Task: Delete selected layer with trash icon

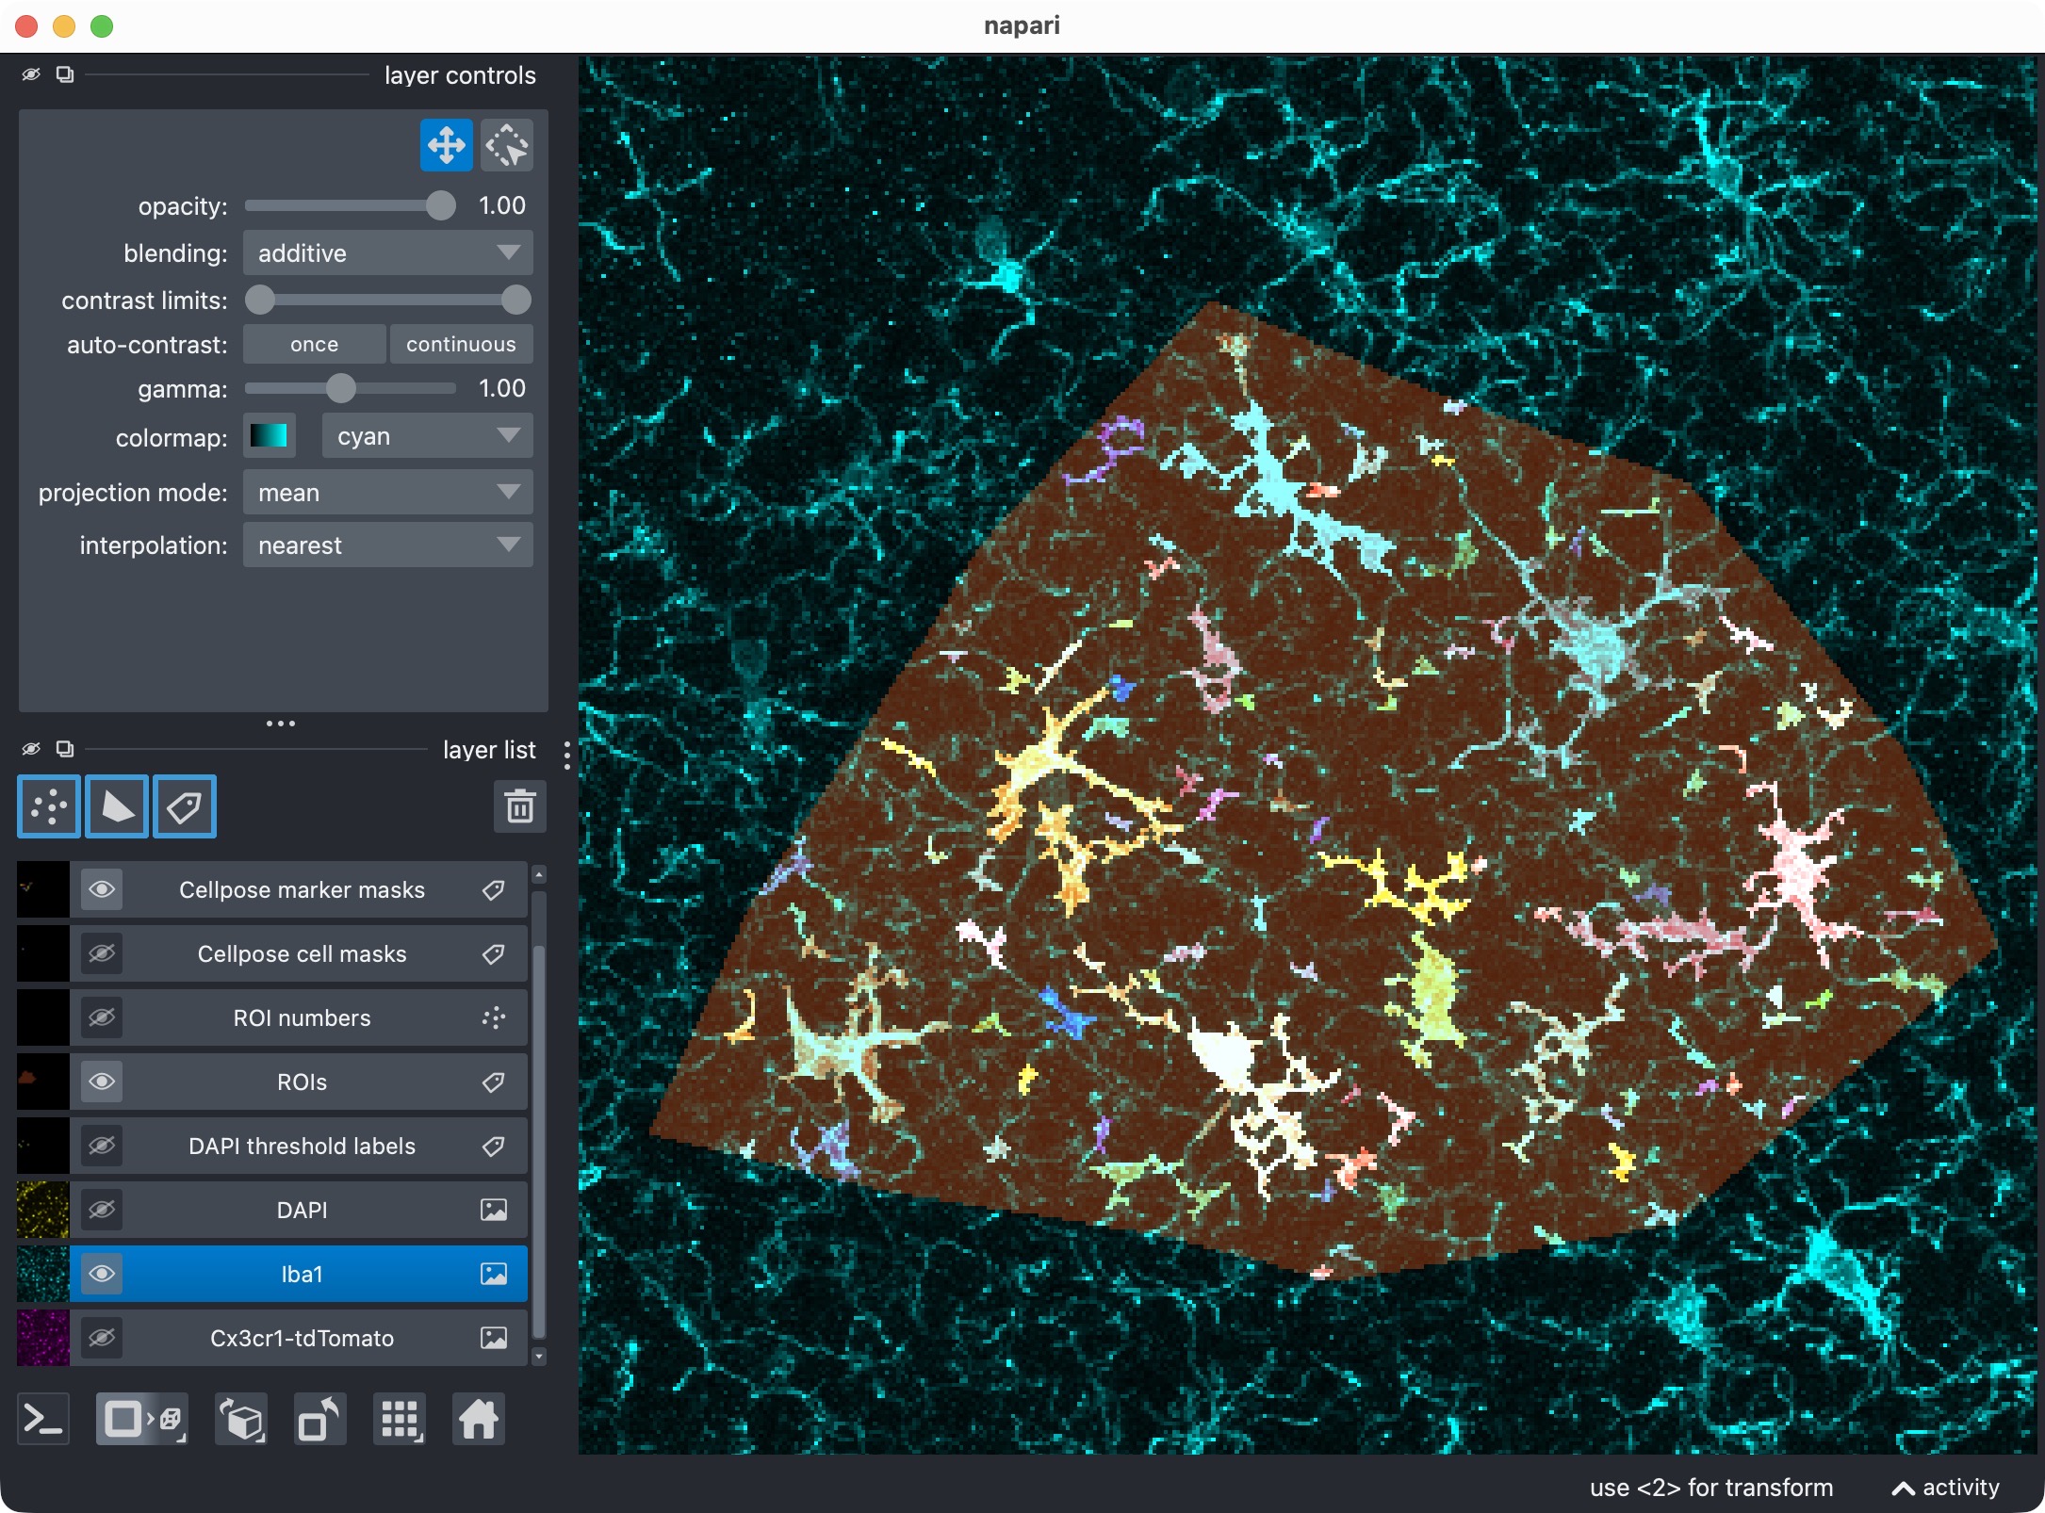Action: tap(519, 806)
